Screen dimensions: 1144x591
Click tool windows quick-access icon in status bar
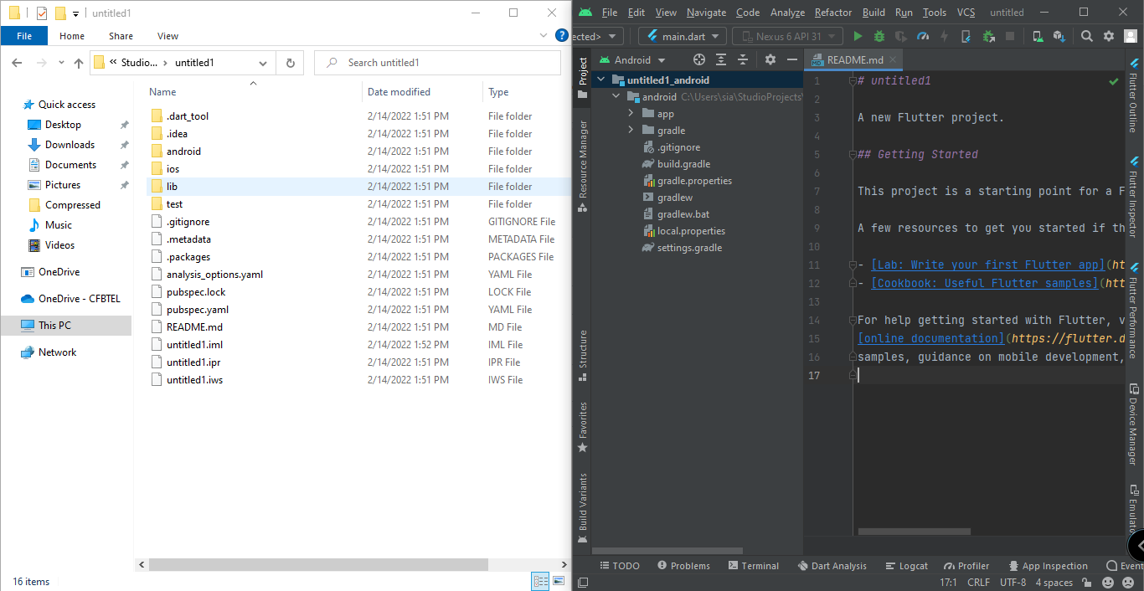coord(583,583)
